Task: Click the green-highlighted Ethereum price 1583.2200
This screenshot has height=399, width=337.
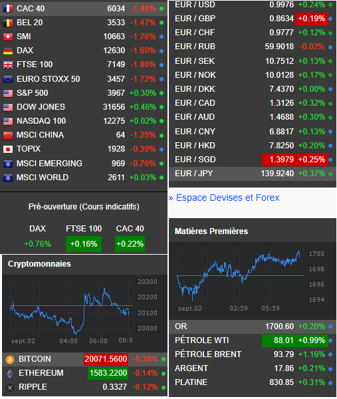Action: [x=108, y=373]
